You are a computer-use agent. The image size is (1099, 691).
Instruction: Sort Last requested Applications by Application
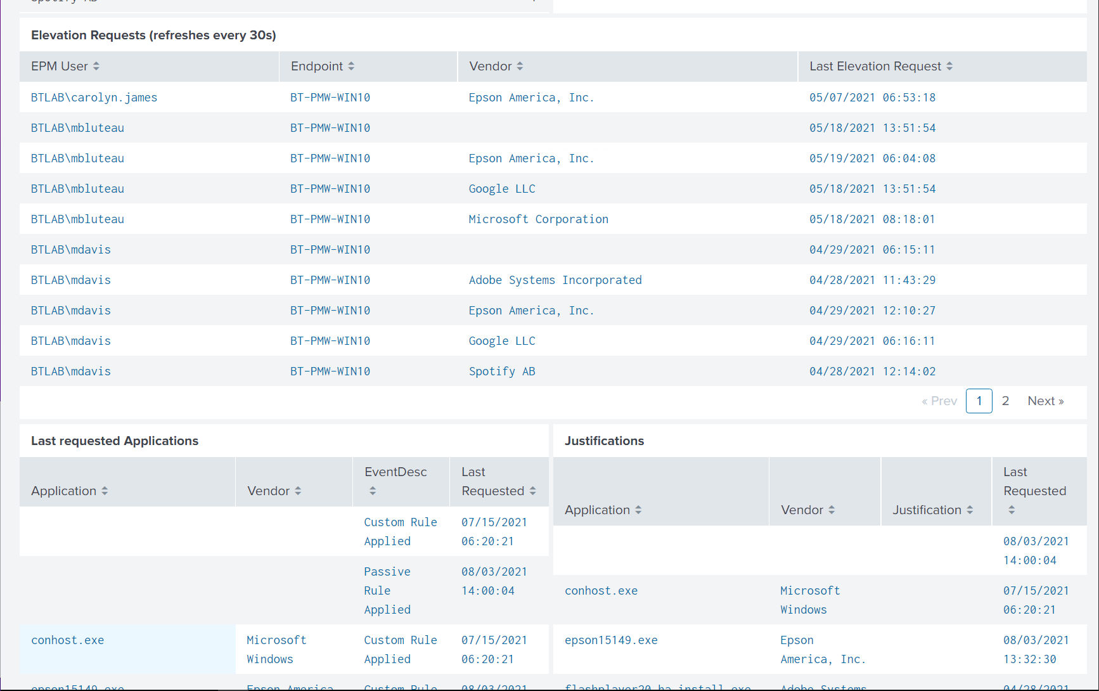click(70, 491)
